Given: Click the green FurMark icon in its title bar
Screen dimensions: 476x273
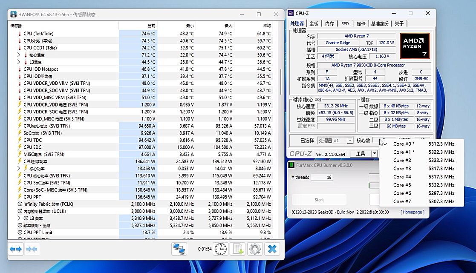Looking at the screenshot, I should pyautogui.click(x=292, y=165).
